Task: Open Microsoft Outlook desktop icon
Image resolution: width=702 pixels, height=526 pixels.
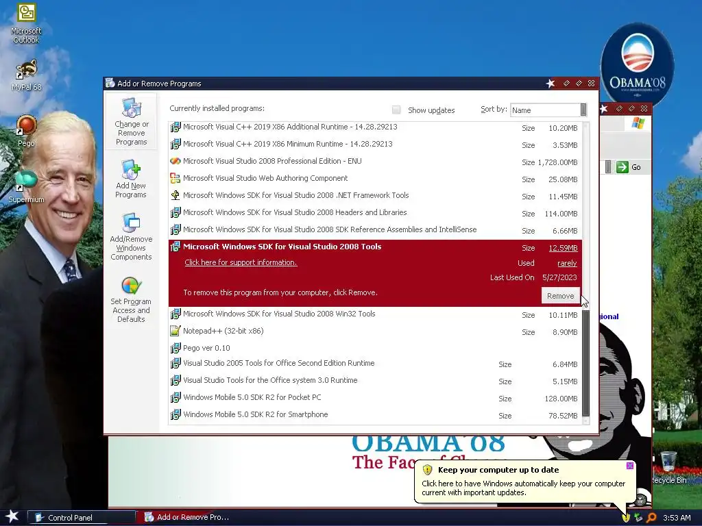Action: tap(26, 23)
